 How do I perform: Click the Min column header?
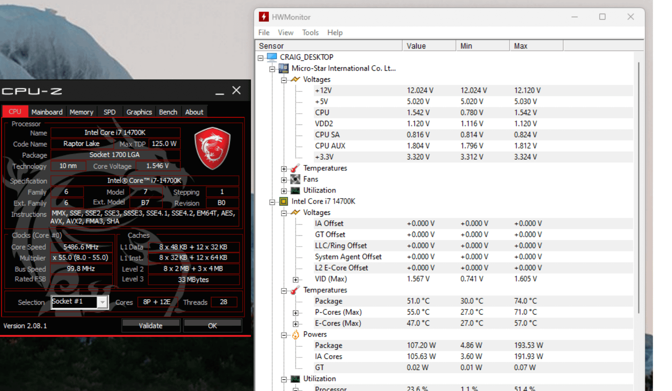click(x=483, y=46)
